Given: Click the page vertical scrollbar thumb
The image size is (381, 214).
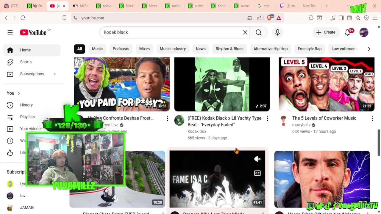Looking at the screenshot, I should tap(379, 142).
